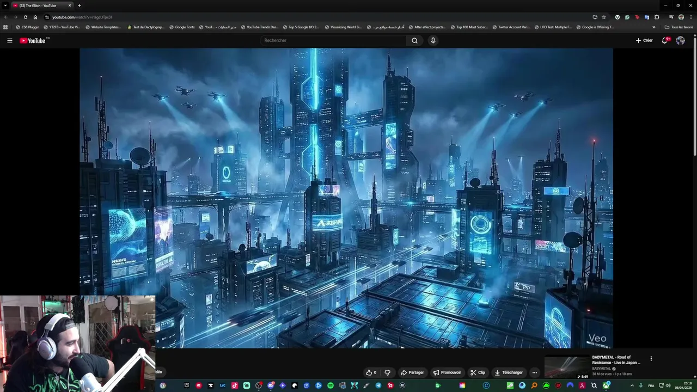Screen dimensions: 697x392
Task: Close The Glitch - YouTube tab
Action: (x=70, y=5)
